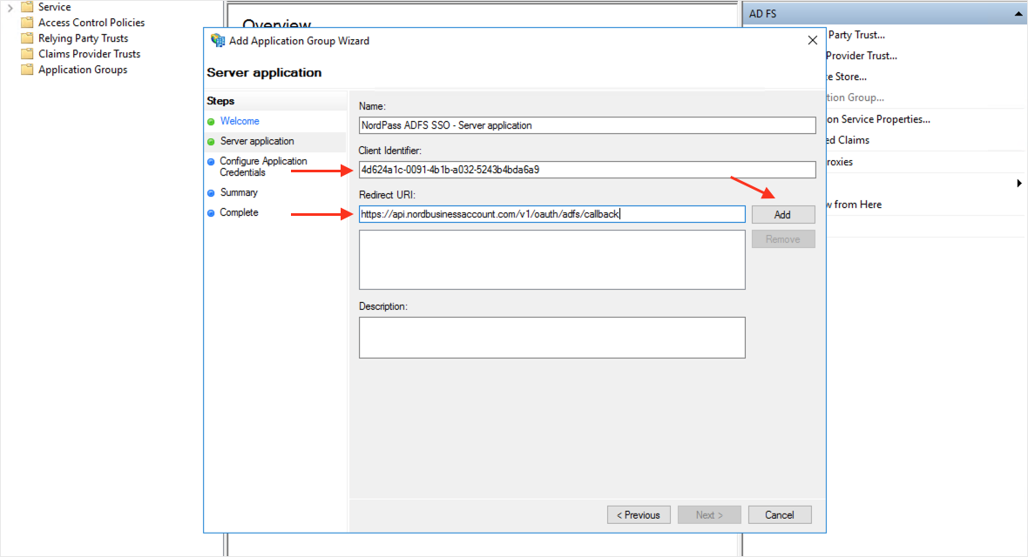The image size is (1028, 557).
Task: Collapse the AD FS actions section
Action: tap(1018, 14)
